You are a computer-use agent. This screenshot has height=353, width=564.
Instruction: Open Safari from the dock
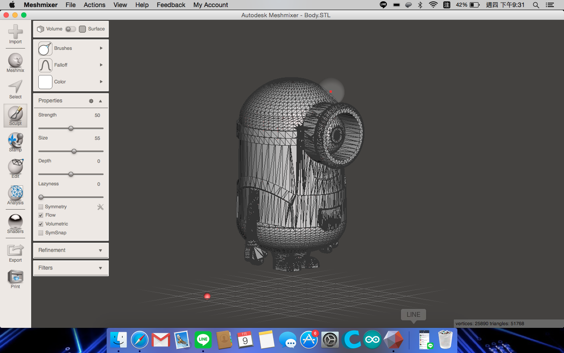[140, 340]
